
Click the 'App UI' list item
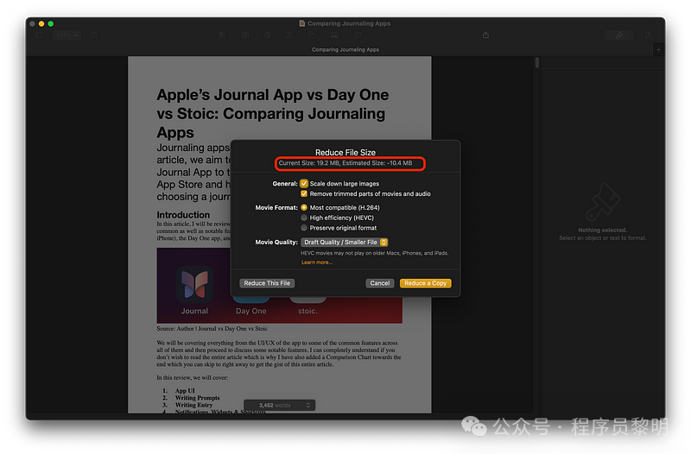click(x=185, y=391)
